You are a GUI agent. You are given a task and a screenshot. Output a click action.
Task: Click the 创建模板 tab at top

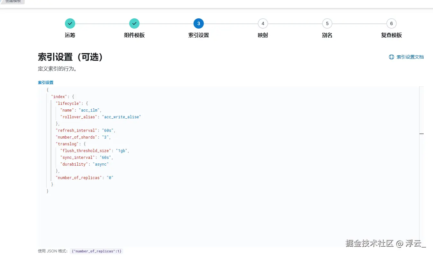[x=13, y=1]
